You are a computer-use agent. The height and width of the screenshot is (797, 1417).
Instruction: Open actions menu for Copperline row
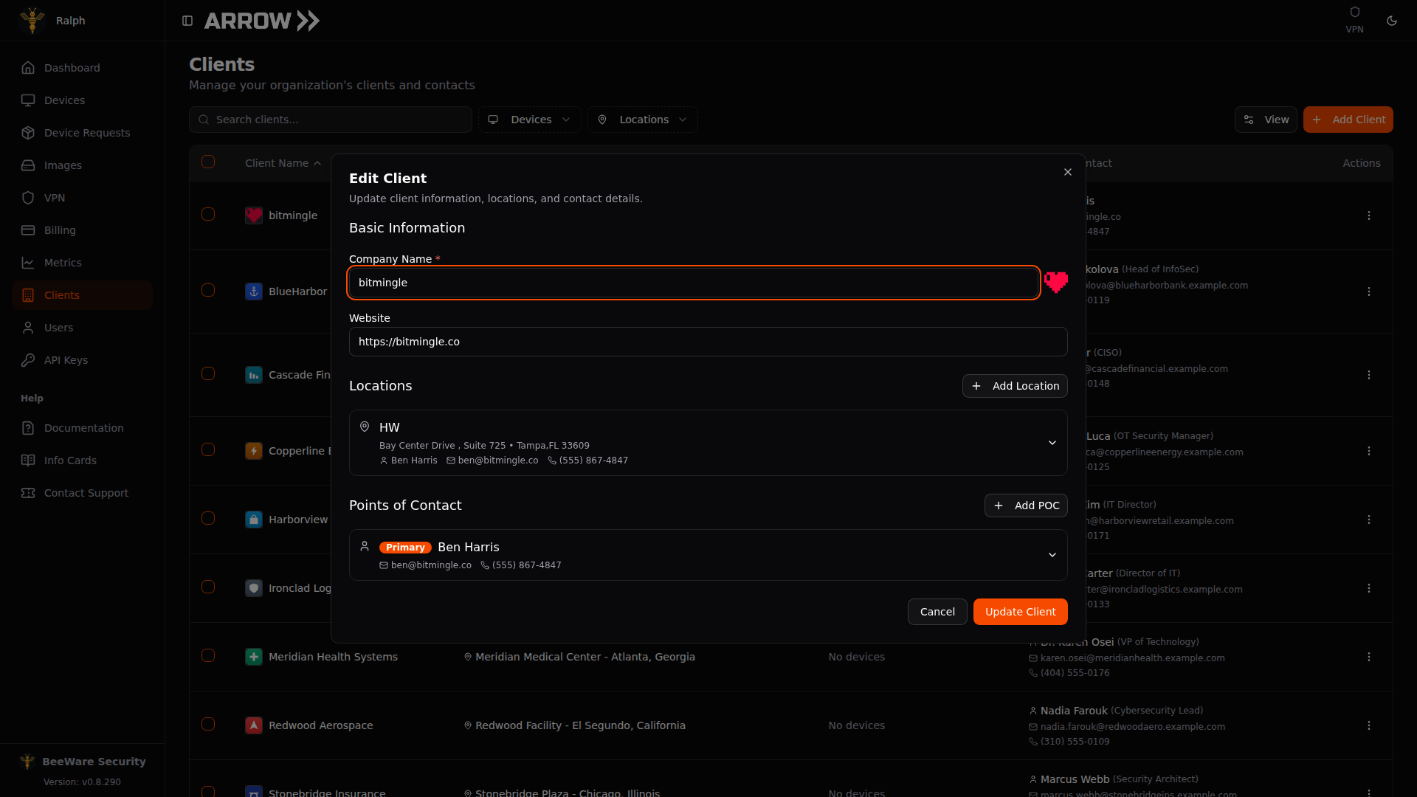[1368, 451]
